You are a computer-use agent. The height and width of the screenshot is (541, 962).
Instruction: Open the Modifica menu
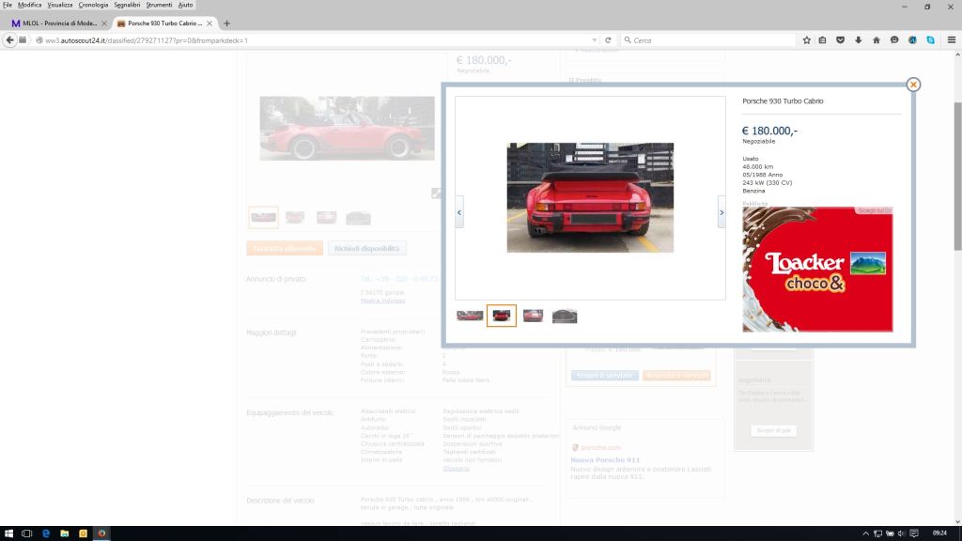[29, 5]
